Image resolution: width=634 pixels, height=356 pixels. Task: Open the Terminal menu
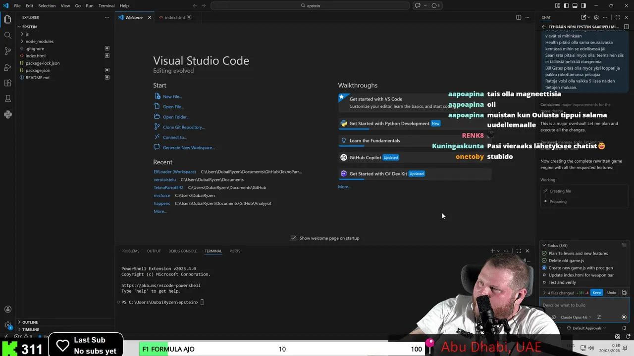106,6
